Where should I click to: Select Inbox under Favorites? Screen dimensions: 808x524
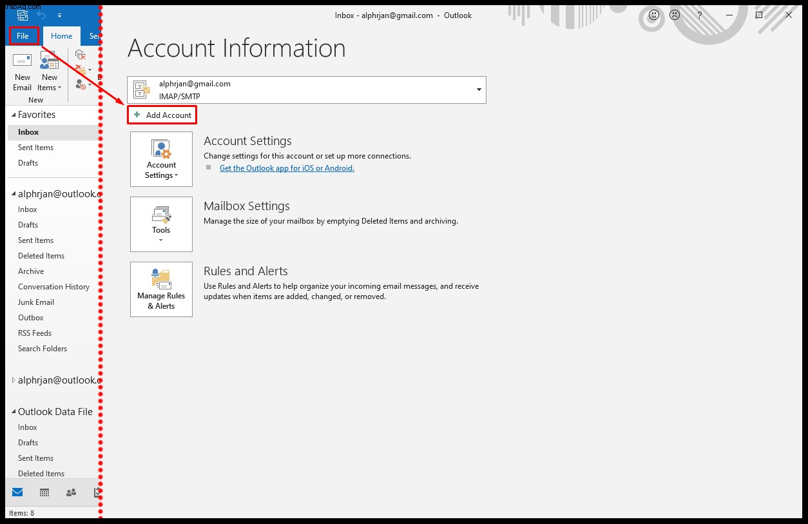[x=53, y=132]
